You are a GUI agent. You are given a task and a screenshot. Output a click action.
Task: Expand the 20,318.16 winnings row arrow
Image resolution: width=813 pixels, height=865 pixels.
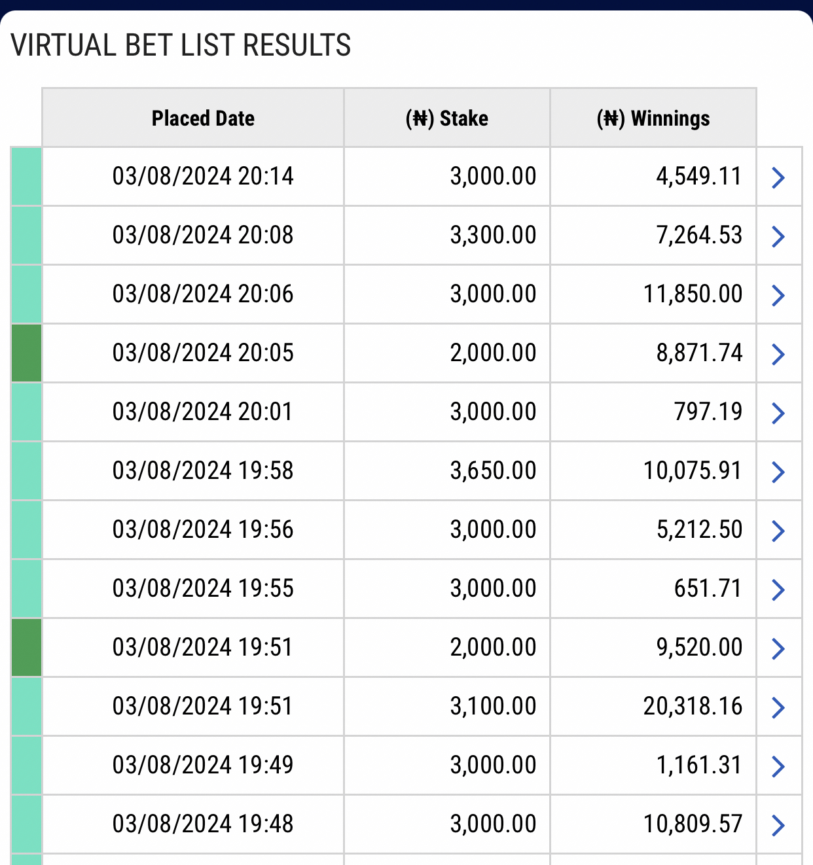tap(778, 707)
